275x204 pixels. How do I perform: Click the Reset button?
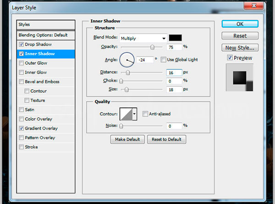[240, 36]
